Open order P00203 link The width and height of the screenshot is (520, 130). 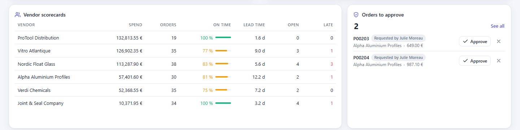pyautogui.click(x=361, y=38)
